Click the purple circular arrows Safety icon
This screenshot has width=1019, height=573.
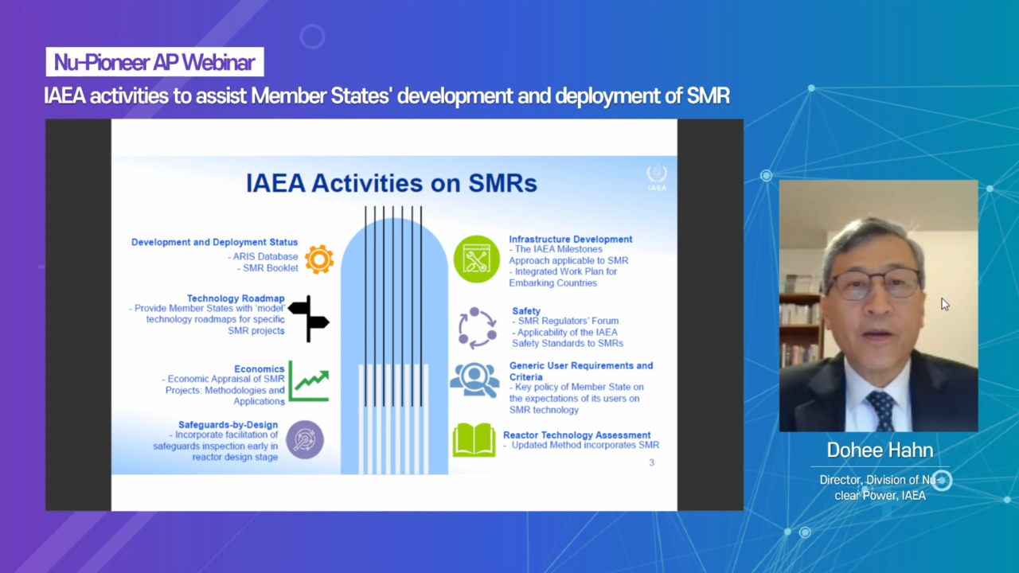point(478,328)
